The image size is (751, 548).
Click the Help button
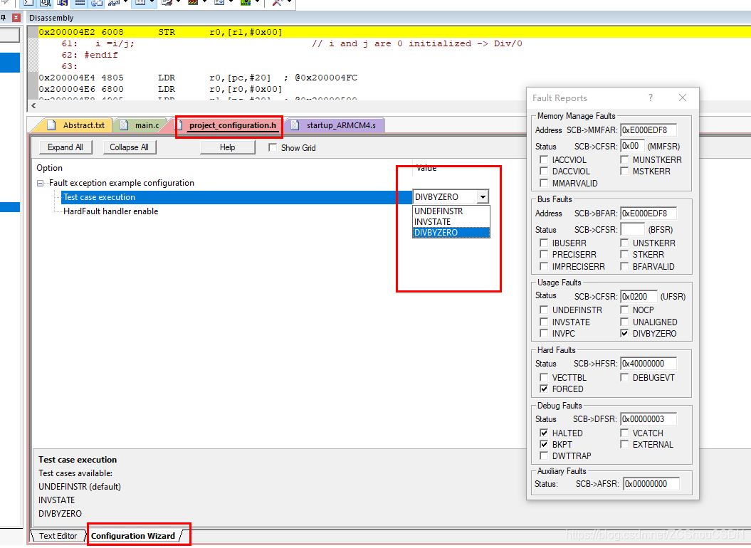[228, 147]
